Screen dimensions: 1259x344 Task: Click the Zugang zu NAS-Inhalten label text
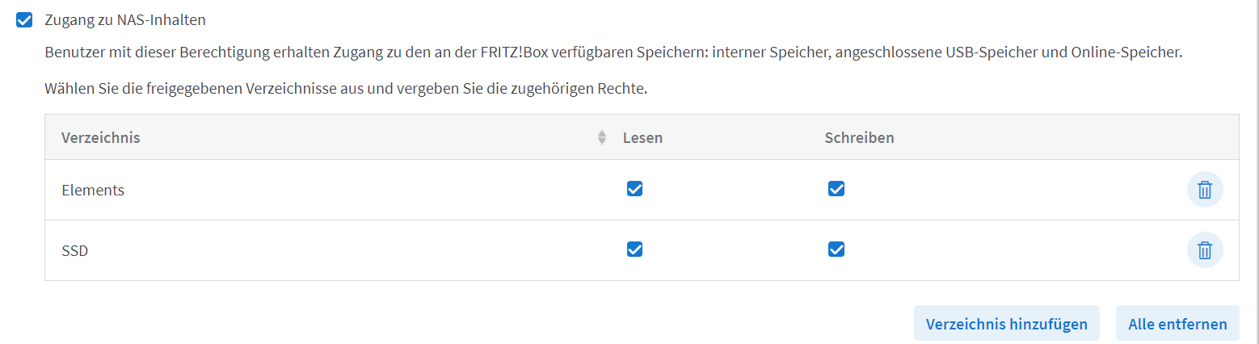pyautogui.click(x=125, y=20)
